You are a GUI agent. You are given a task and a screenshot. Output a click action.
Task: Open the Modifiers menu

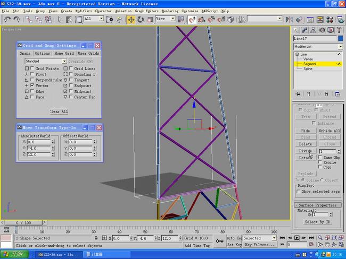click(x=83, y=11)
